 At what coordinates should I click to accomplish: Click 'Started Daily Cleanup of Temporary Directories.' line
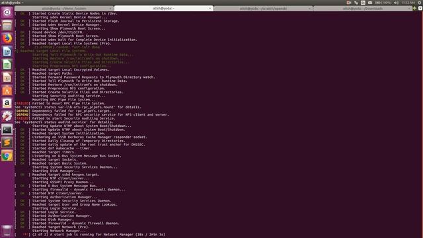pyautogui.click(x=79, y=141)
